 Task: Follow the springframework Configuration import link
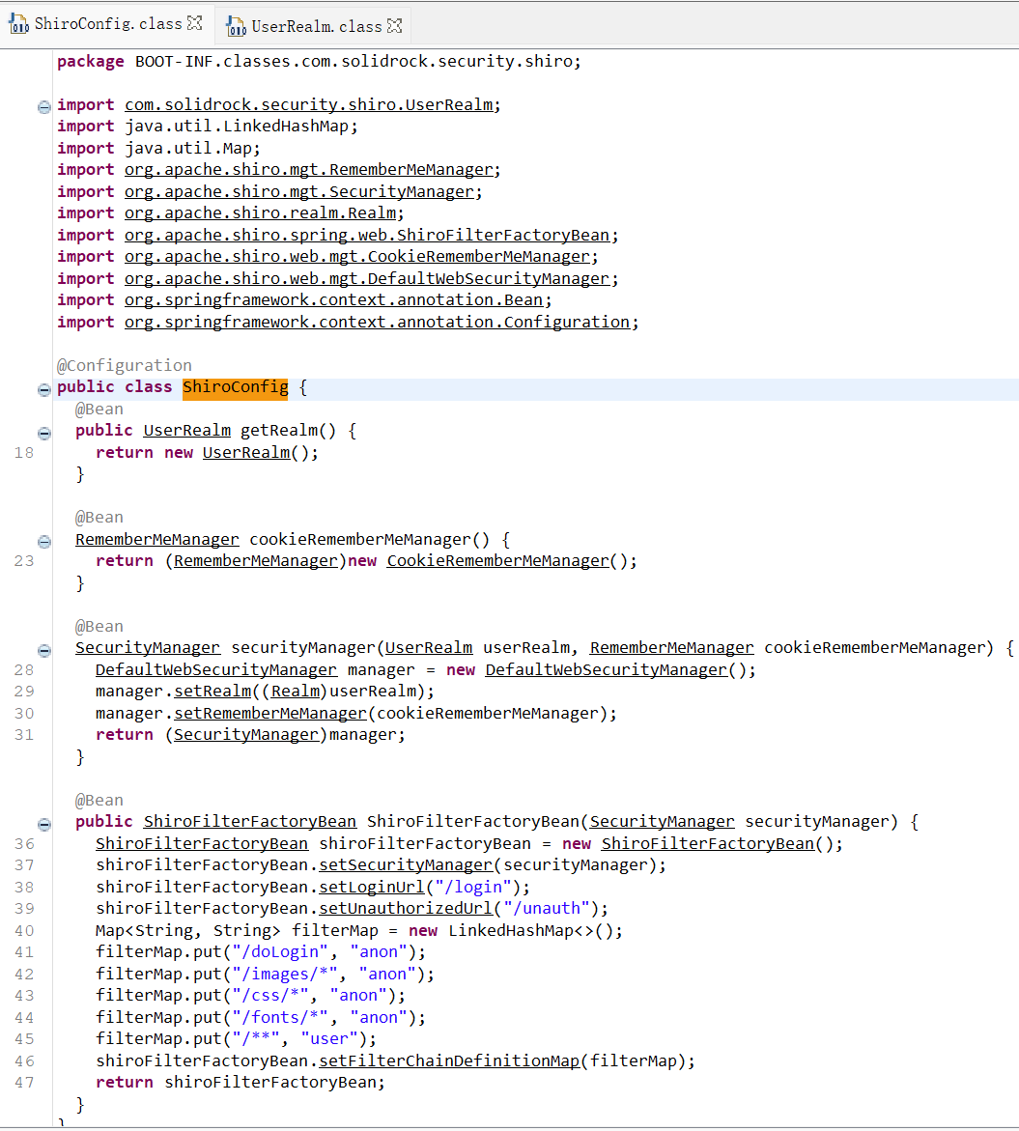click(377, 322)
